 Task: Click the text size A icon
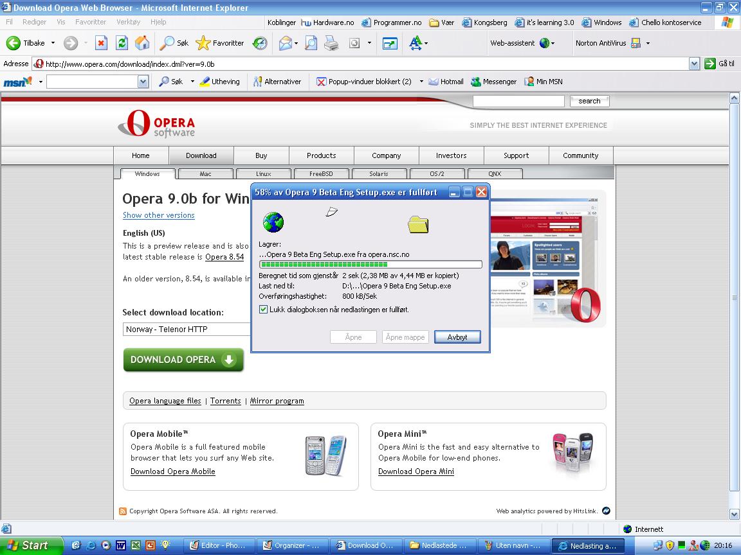click(416, 43)
